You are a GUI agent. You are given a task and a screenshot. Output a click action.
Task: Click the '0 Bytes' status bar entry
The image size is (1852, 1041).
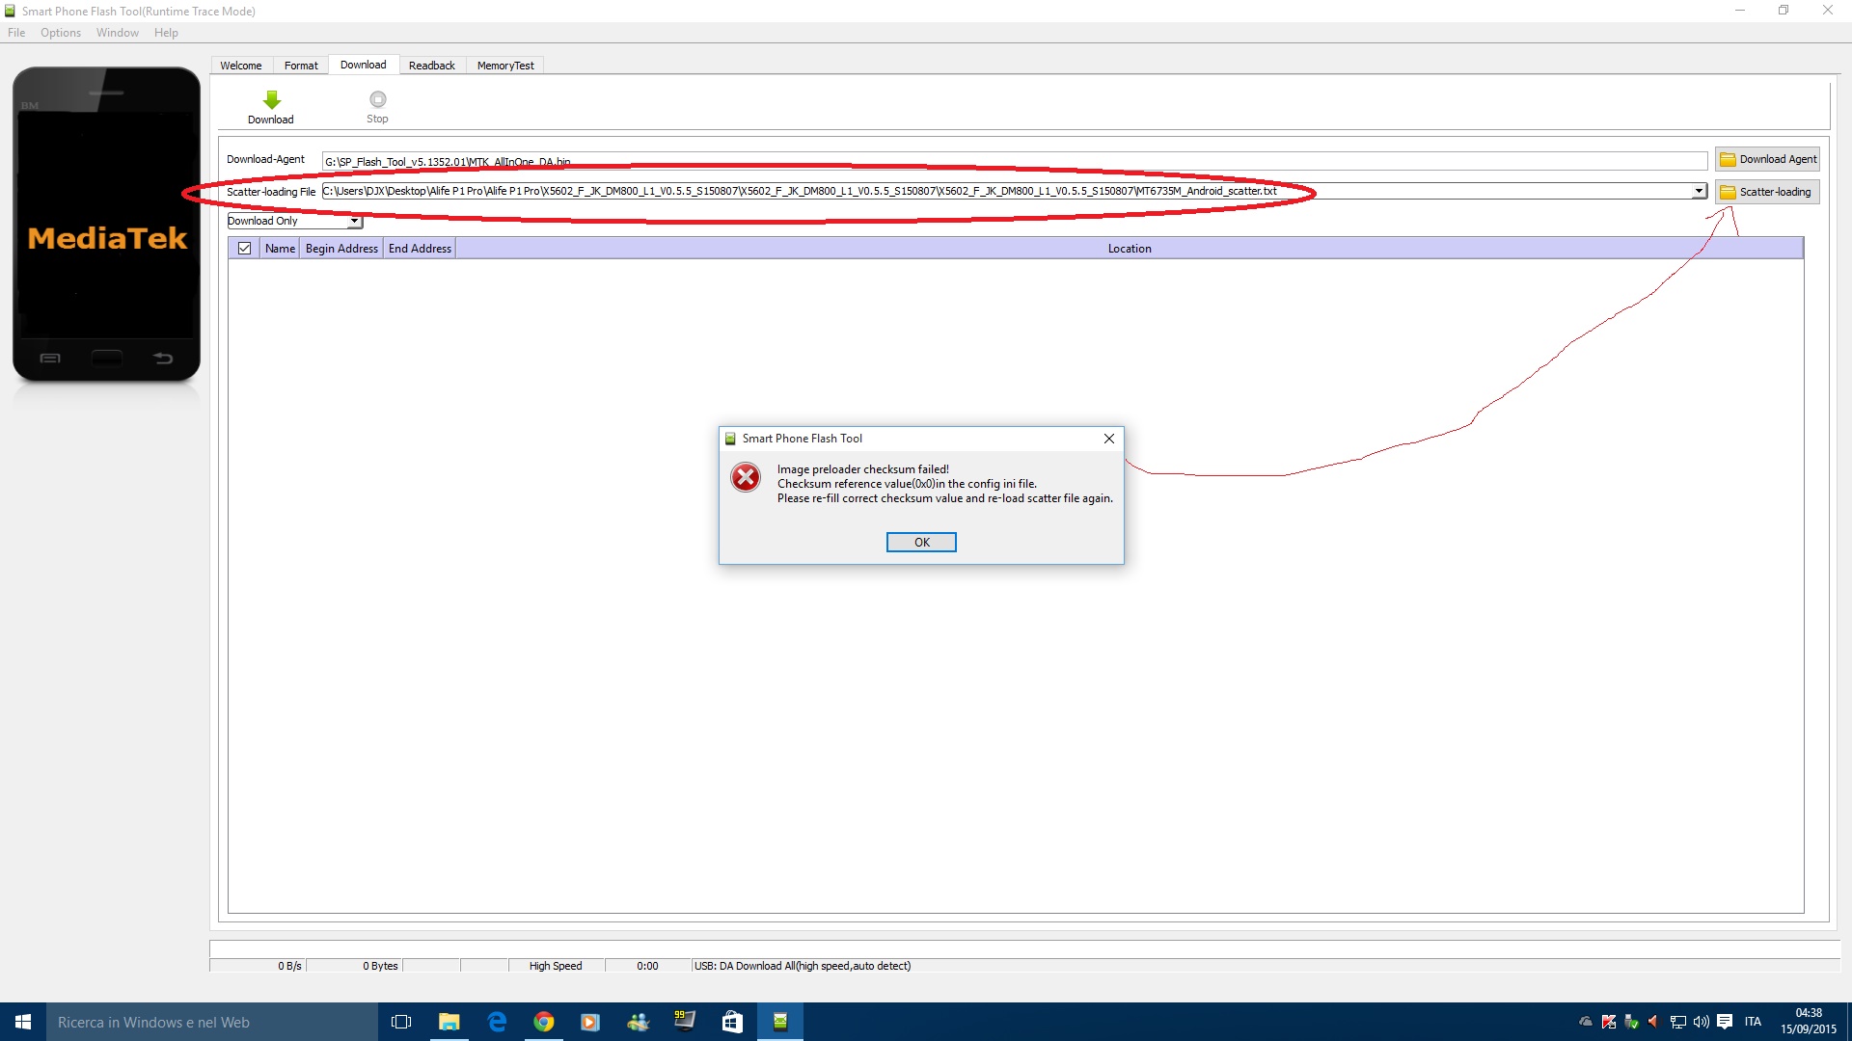[380, 966]
